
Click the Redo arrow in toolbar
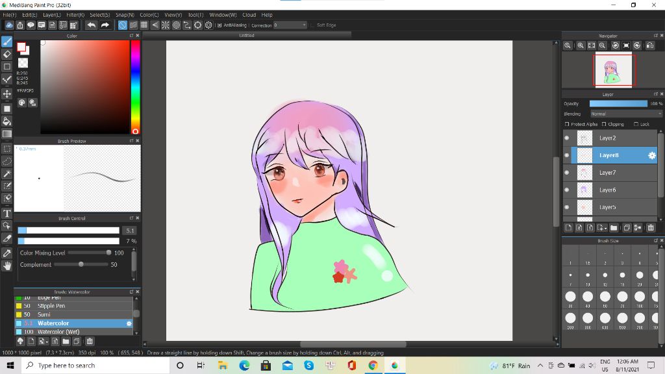tap(105, 25)
